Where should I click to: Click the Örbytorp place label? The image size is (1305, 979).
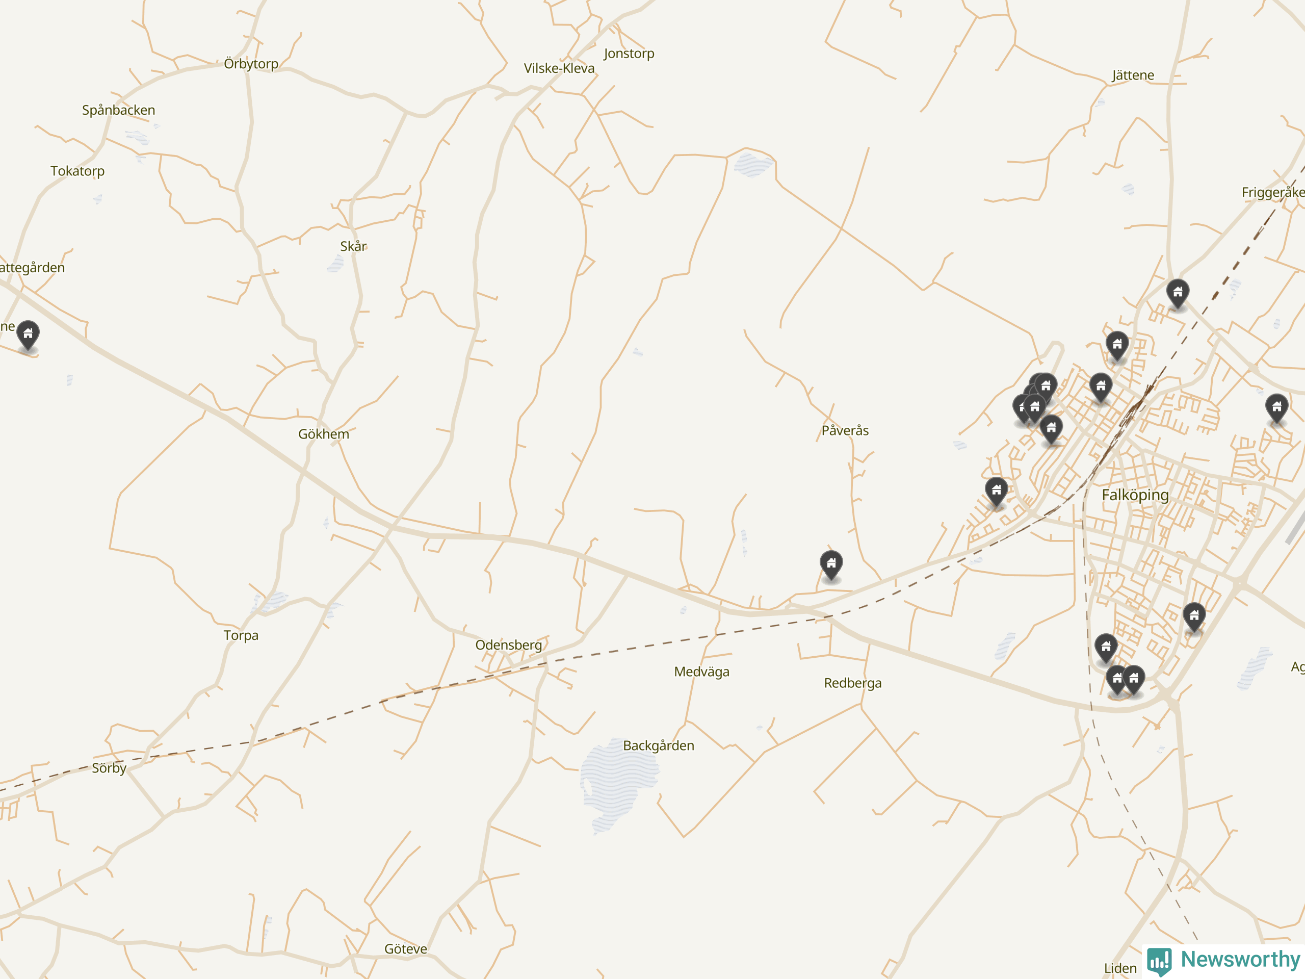(251, 64)
